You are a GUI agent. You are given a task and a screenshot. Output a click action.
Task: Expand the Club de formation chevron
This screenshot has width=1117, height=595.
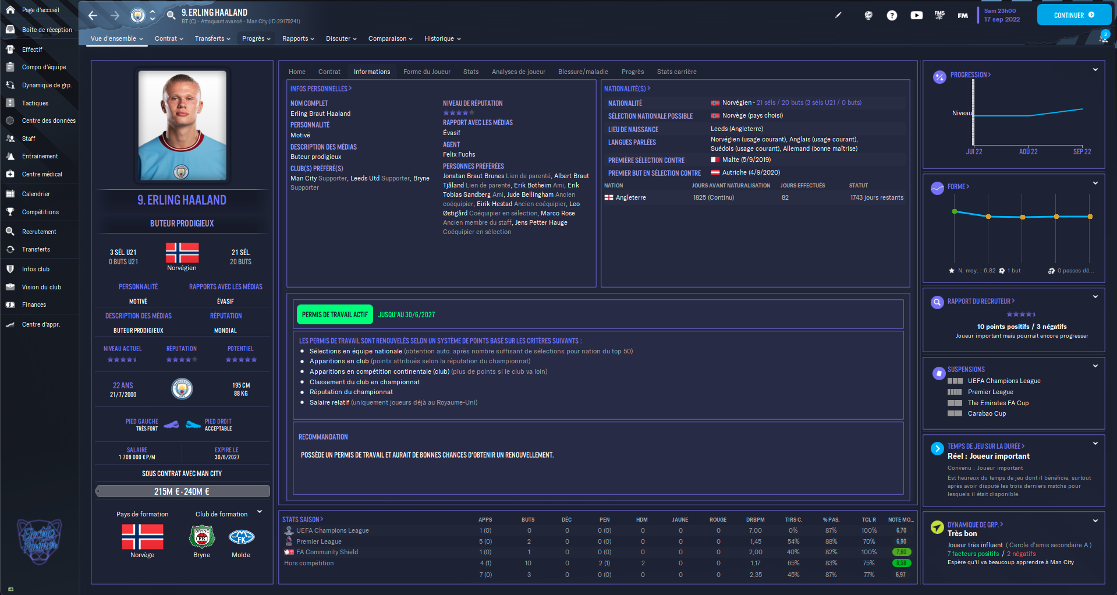[260, 512]
